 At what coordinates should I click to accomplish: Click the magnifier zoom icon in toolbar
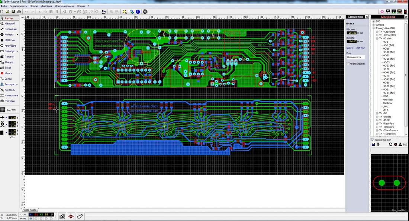pyautogui.click(x=125, y=11)
